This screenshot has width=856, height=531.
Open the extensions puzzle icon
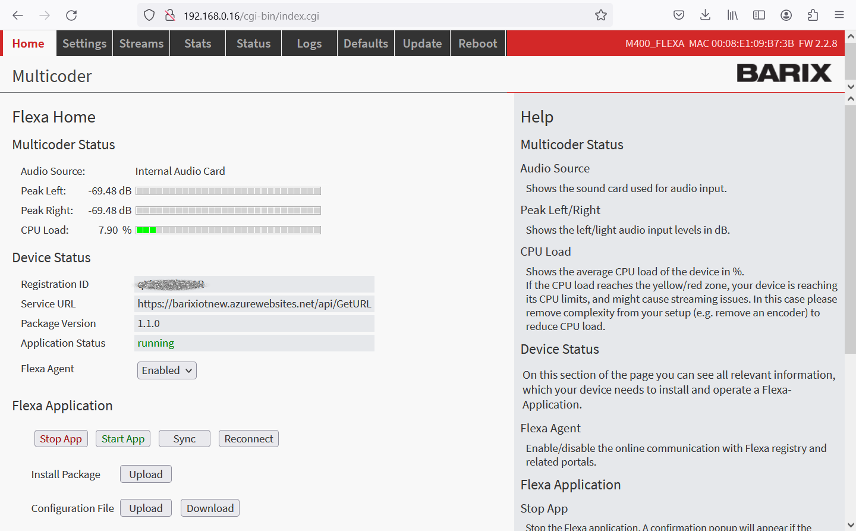point(813,15)
